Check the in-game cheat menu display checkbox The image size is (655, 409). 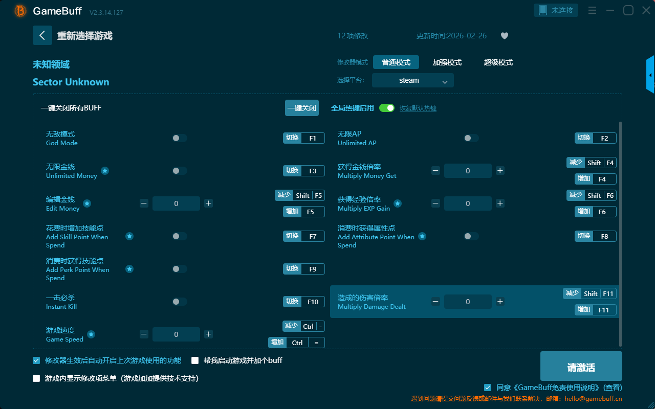tap(36, 378)
